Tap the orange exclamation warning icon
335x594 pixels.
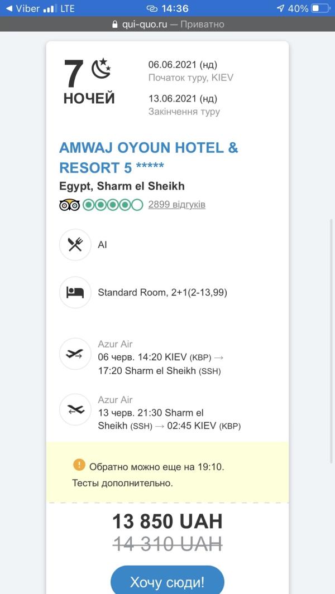[79, 465]
